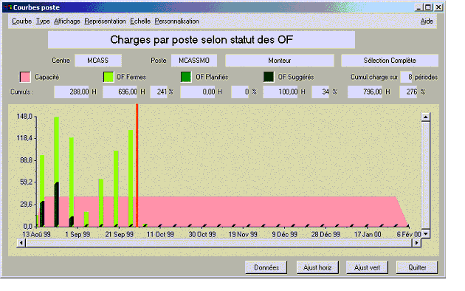Click the Quitter button
Screen dimensions: 465x291
[417, 267]
